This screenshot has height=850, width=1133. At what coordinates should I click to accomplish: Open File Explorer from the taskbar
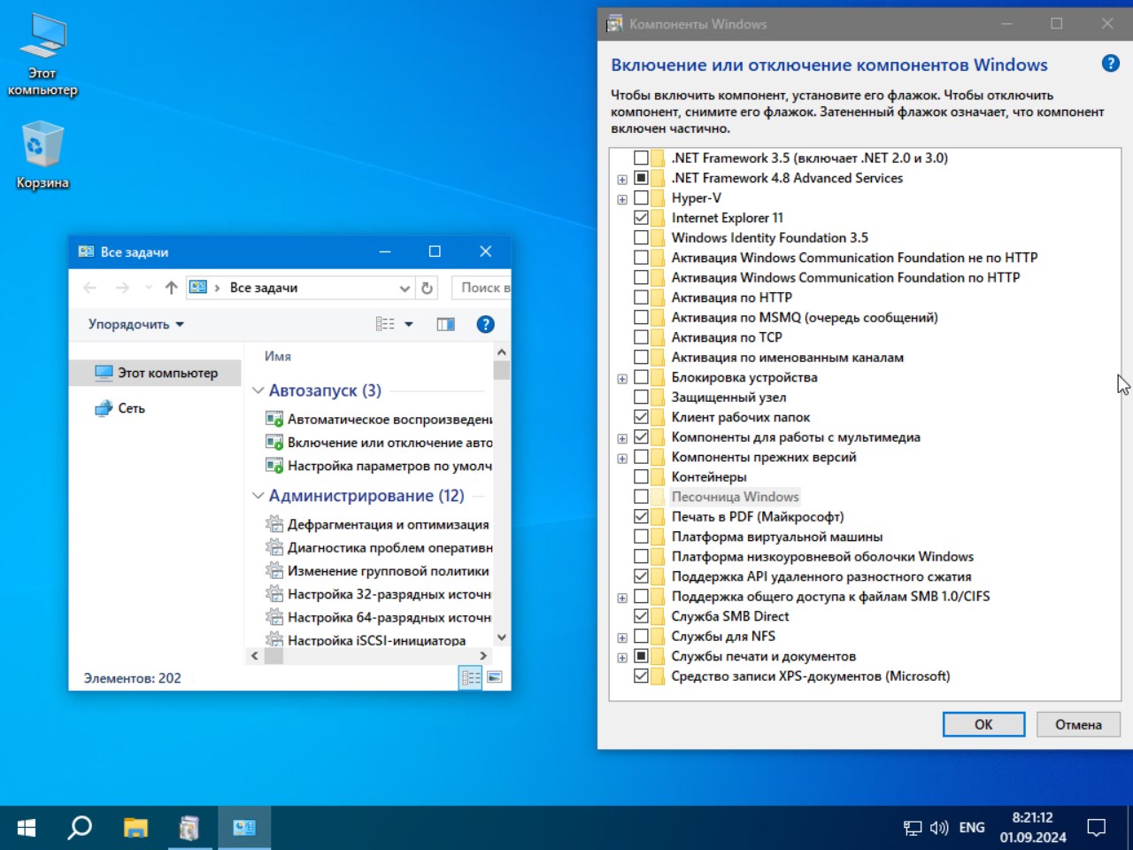(135, 828)
